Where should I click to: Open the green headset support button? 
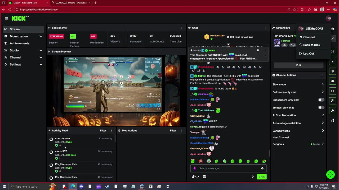tap(330, 174)
